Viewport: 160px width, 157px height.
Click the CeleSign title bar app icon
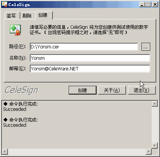[5, 5]
